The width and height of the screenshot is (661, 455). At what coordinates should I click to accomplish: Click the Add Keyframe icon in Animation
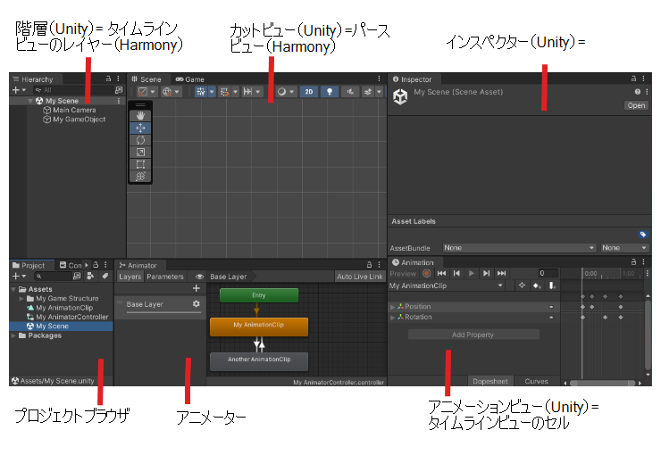click(537, 285)
